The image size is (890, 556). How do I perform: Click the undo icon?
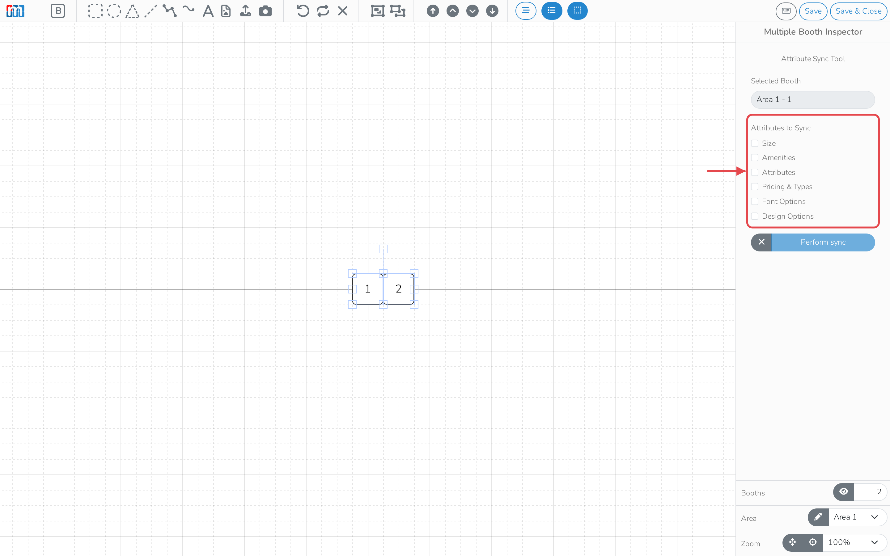tap(303, 11)
